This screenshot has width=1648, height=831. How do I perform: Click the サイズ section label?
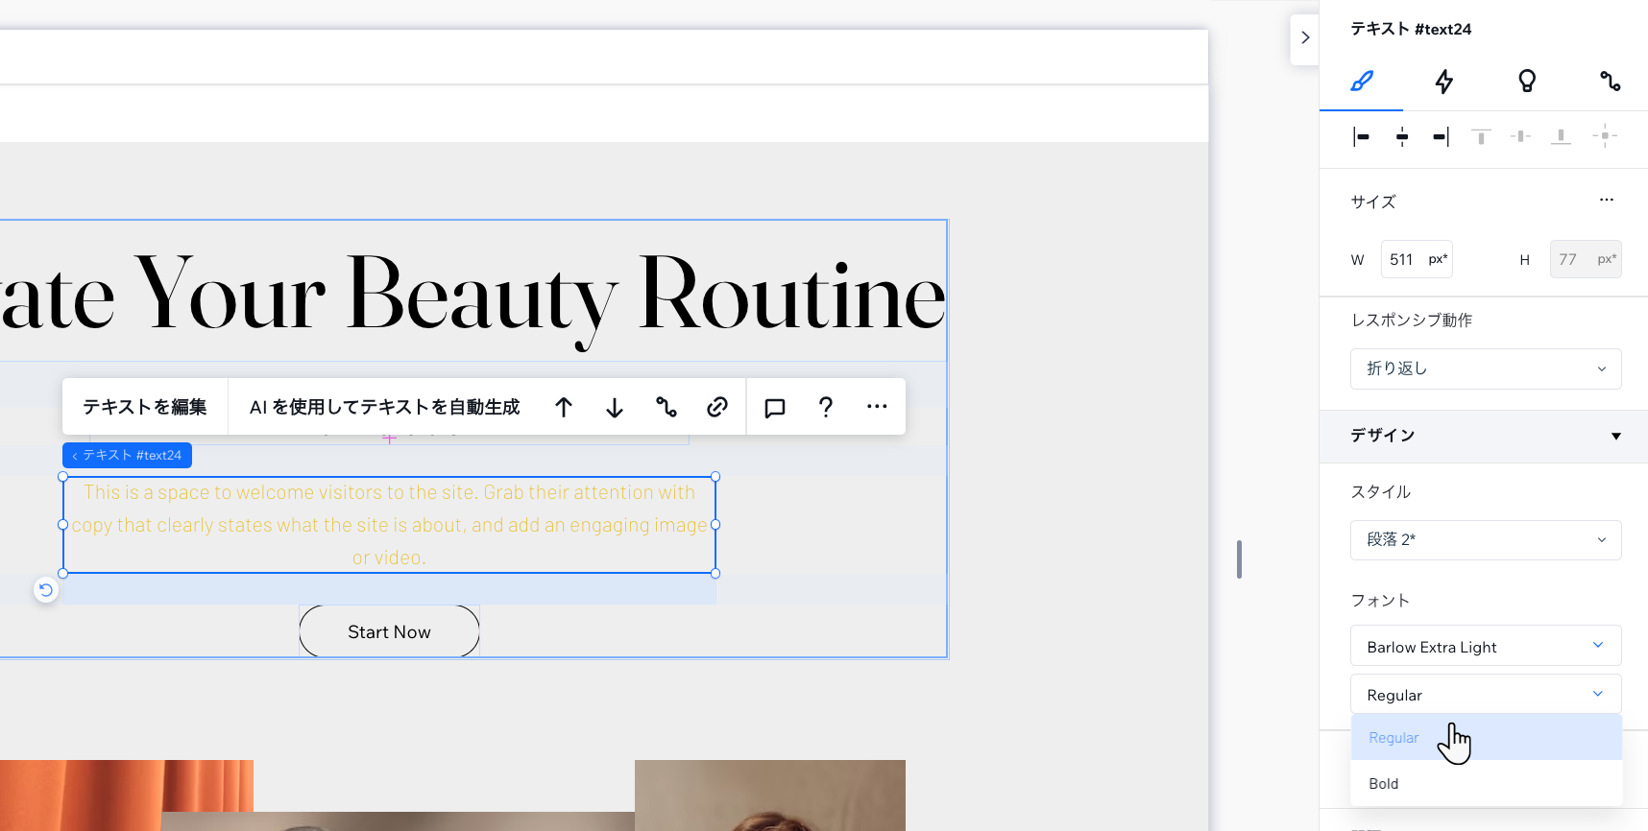tap(1373, 202)
